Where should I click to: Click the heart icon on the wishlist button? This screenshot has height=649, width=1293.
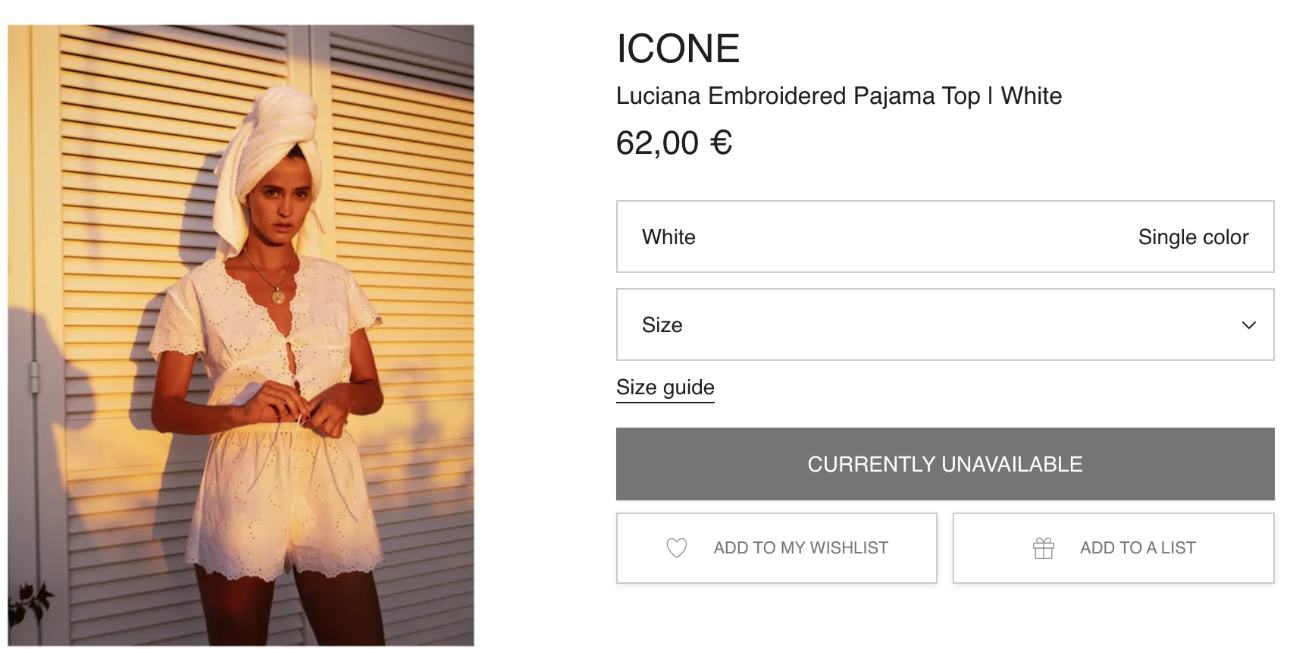pos(676,547)
